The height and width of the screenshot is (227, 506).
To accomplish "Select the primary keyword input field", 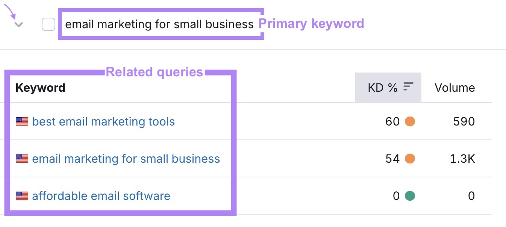I will click(x=160, y=24).
